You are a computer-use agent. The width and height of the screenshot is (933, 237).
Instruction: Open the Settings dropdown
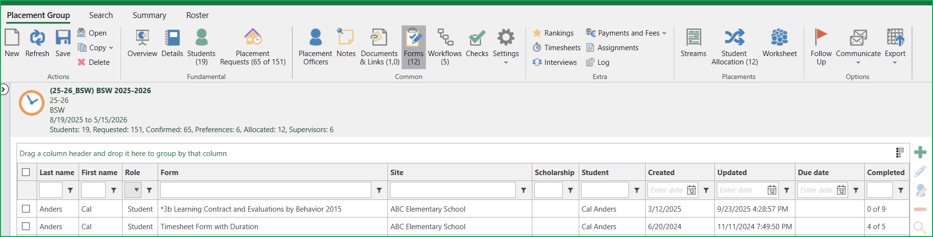(x=506, y=47)
